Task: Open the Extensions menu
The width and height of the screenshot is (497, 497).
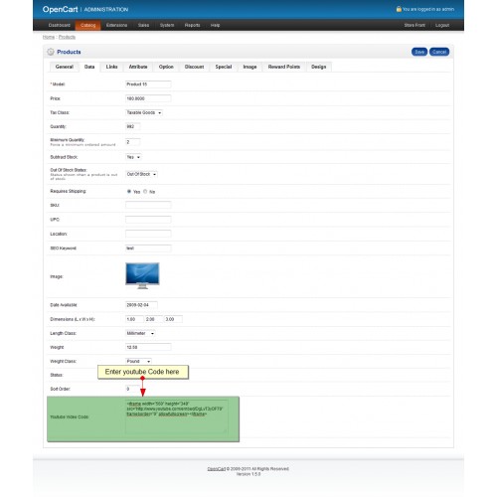Action: [x=116, y=25]
